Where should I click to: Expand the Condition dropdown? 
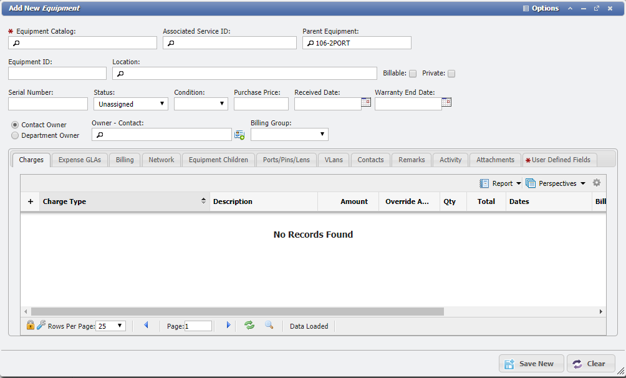(201, 104)
